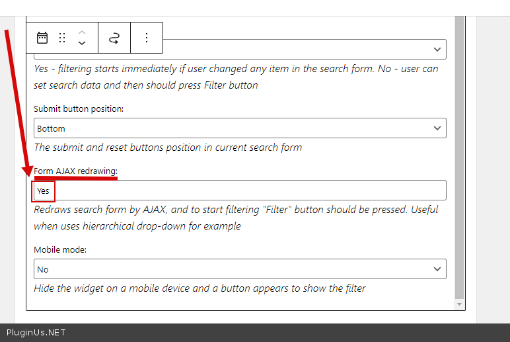This screenshot has width=510, height=342.
Task: Move block down with the down chevron
Action: coord(82,44)
